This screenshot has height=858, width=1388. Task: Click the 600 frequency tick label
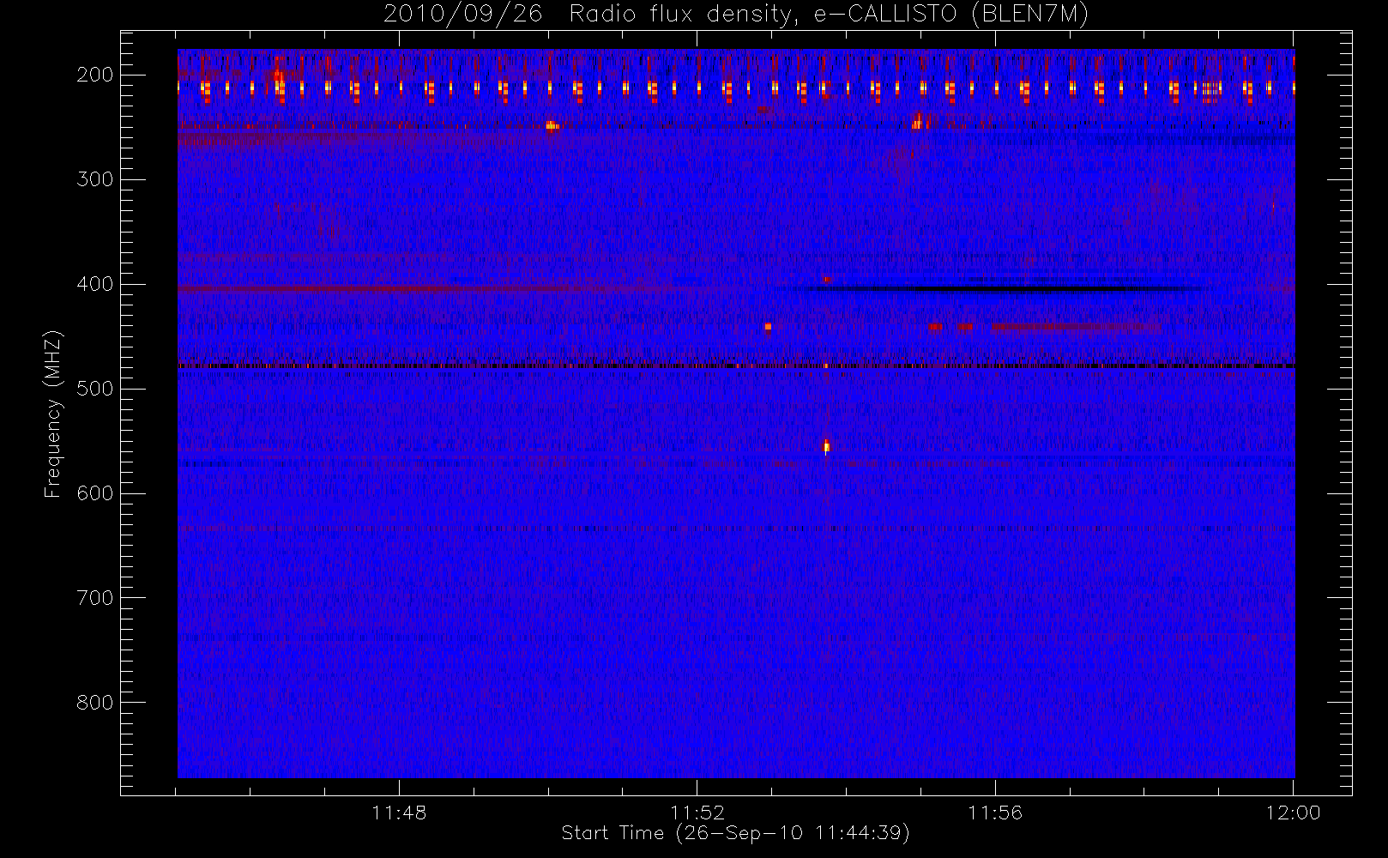(95, 493)
